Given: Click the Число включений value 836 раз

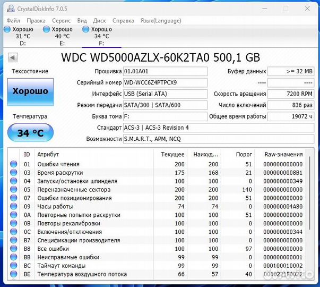Looking at the screenshot, I should (x=291, y=105).
